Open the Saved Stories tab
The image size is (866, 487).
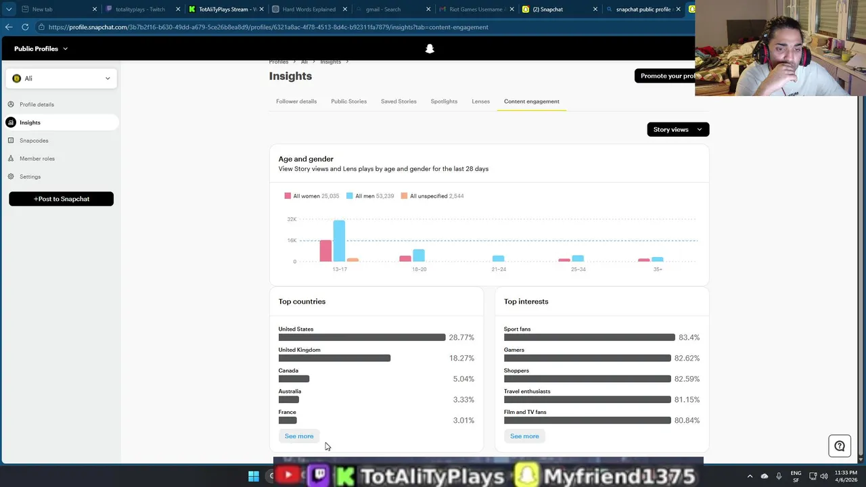click(x=398, y=101)
